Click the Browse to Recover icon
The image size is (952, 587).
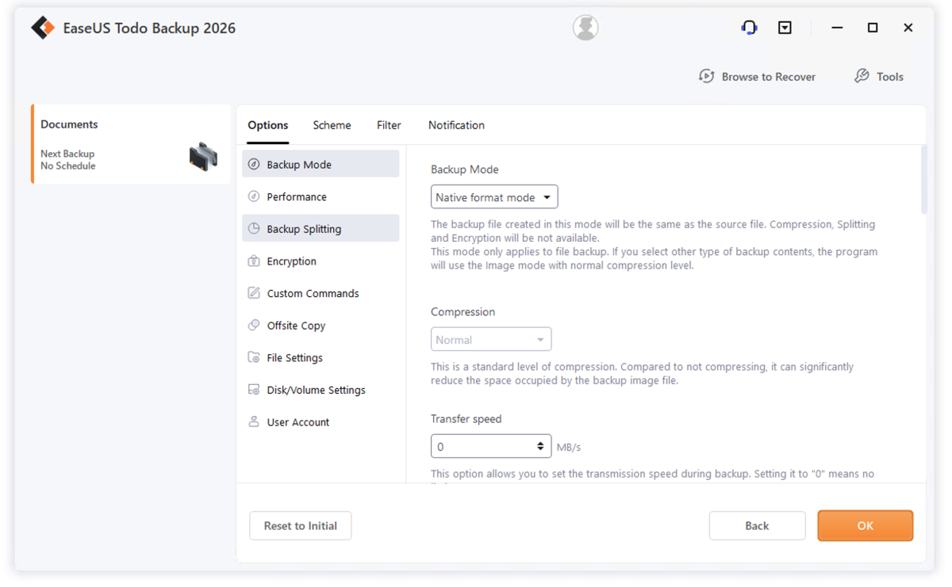tap(706, 76)
